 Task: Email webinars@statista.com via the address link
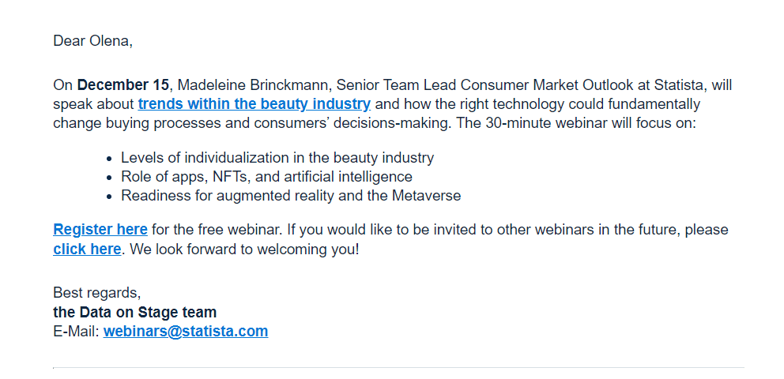186,331
